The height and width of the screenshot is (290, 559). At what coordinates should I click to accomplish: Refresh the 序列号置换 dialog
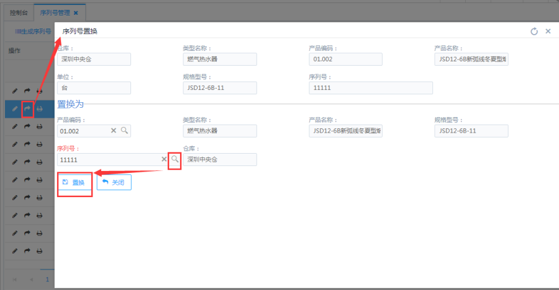[x=534, y=31]
